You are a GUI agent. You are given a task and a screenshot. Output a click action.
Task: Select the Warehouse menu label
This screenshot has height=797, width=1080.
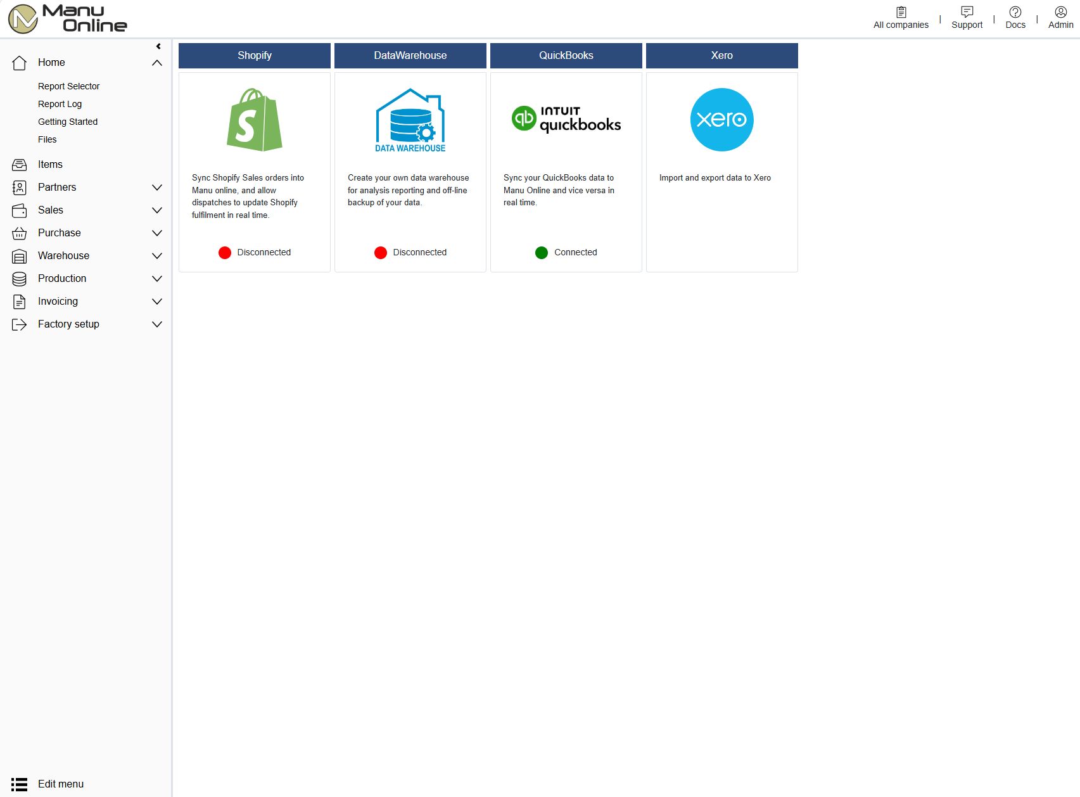point(63,256)
